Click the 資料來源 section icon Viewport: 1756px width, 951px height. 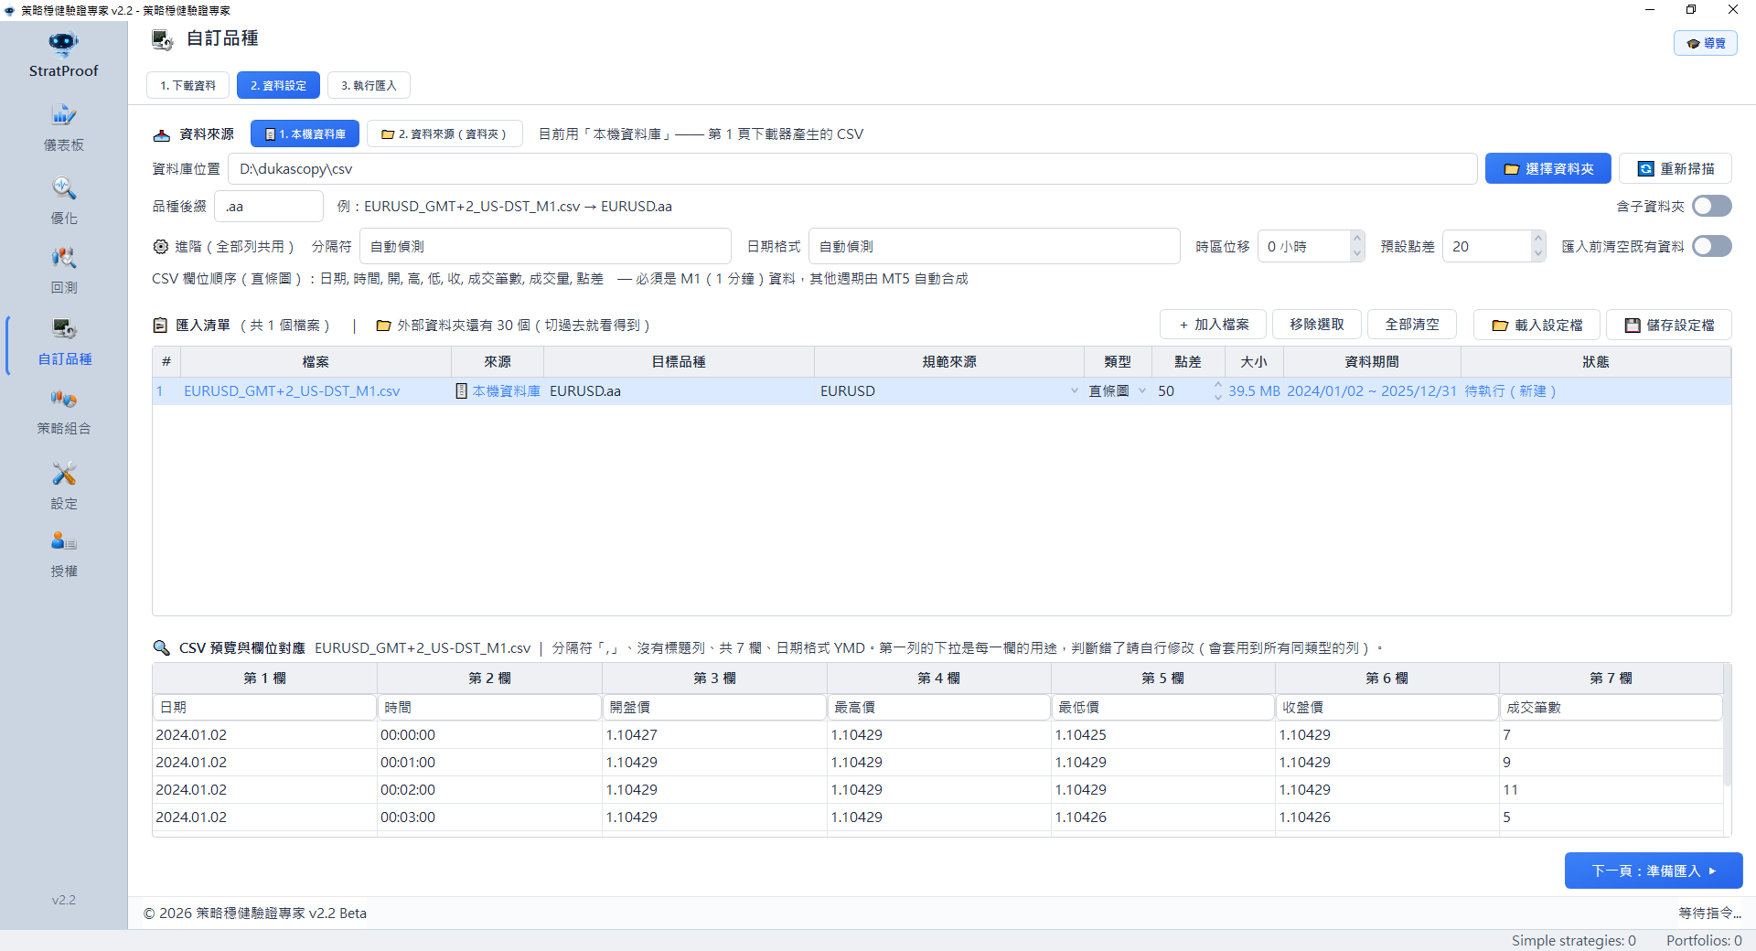coord(162,135)
